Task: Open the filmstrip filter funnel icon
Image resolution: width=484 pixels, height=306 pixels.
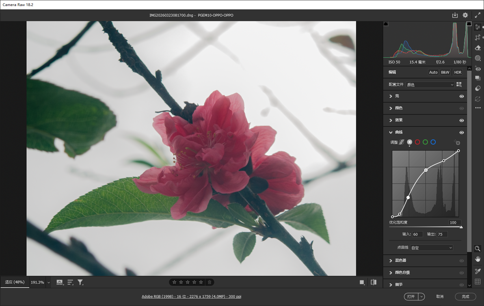Action: 80,282
